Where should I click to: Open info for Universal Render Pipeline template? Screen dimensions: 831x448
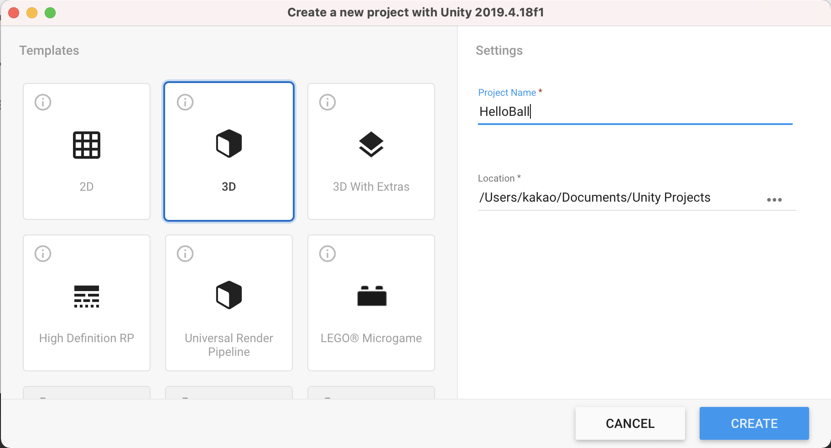(185, 254)
